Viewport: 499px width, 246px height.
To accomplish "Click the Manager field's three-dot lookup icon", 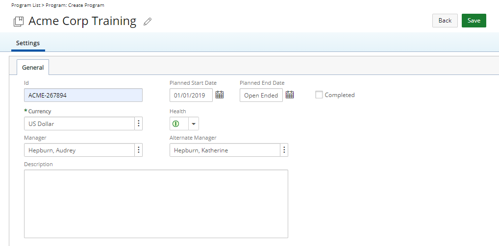I will click(138, 150).
